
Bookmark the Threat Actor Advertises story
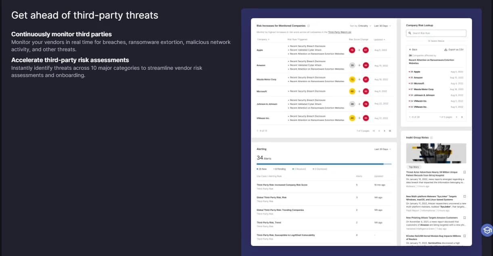[464, 172]
